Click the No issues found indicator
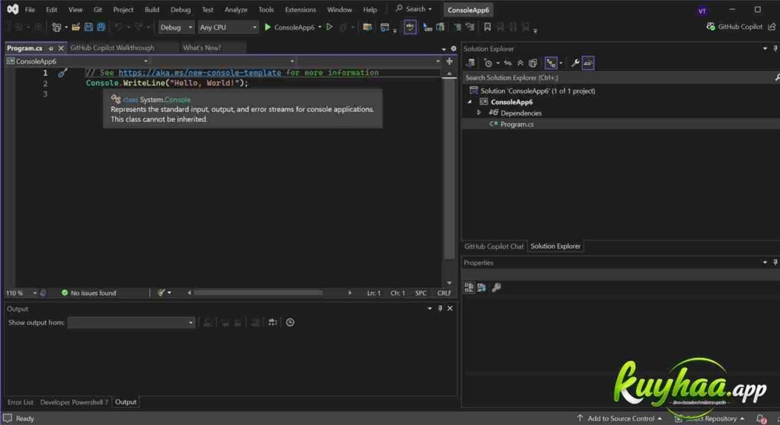The width and height of the screenshot is (780, 425). pyautogui.click(x=88, y=293)
